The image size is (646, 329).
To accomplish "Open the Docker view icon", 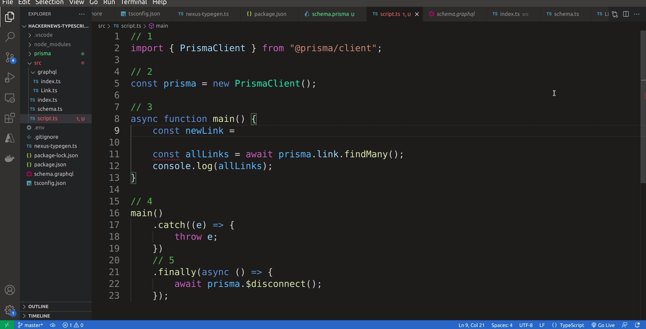I will tap(10, 158).
